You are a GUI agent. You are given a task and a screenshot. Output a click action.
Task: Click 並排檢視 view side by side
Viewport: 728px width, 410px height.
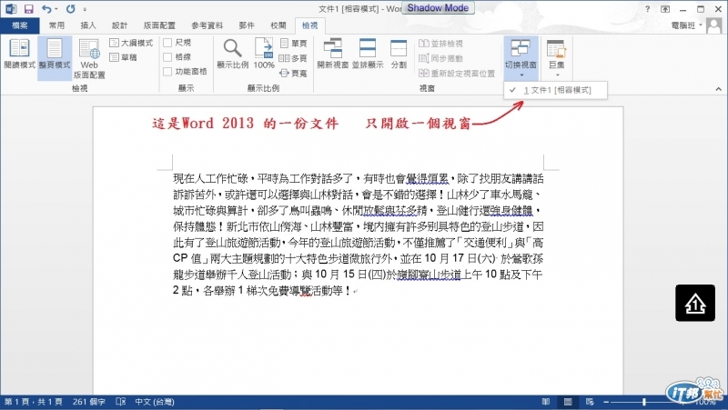point(440,44)
